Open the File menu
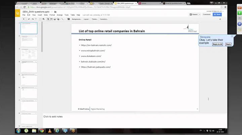 [x=24, y=15]
